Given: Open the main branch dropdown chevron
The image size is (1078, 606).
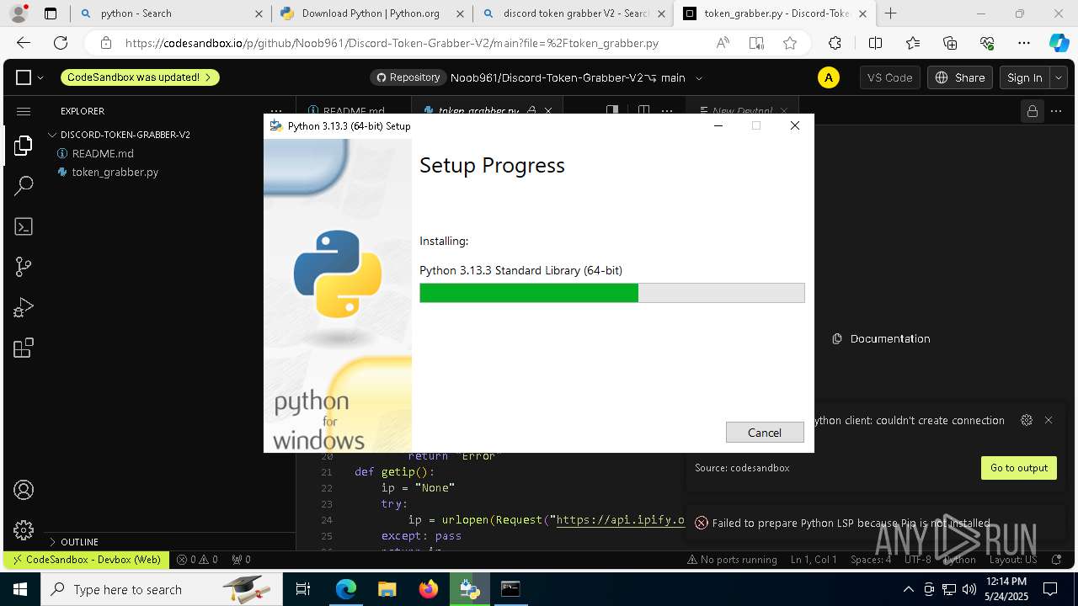Looking at the screenshot, I should [x=698, y=77].
